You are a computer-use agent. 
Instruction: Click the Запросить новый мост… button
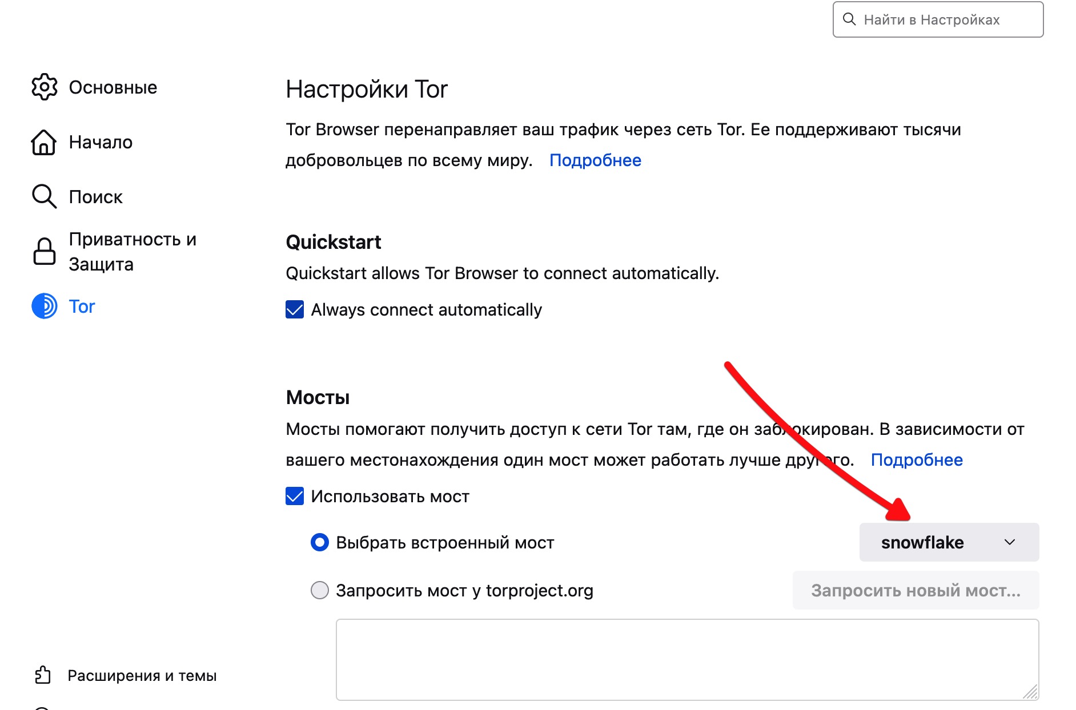(916, 590)
